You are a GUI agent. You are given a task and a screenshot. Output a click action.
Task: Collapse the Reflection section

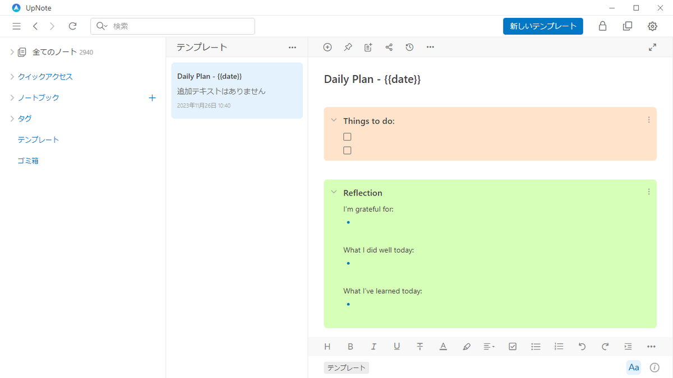pyautogui.click(x=334, y=193)
